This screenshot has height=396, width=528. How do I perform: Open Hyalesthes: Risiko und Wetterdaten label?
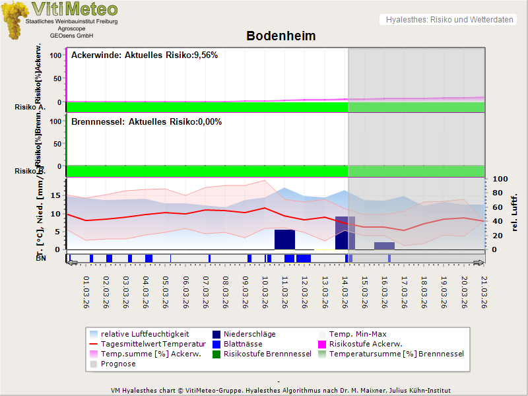coord(449,20)
